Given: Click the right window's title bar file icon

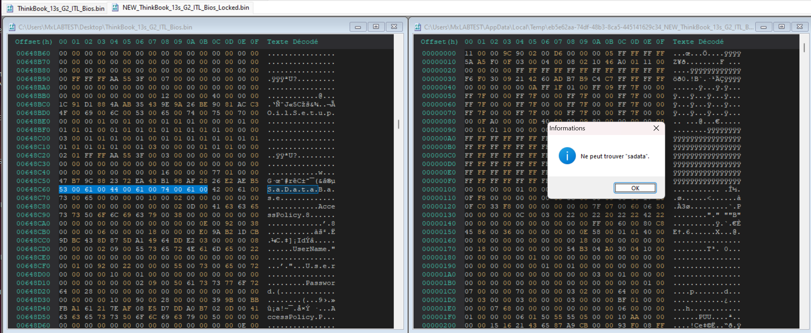Looking at the screenshot, I should (418, 27).
